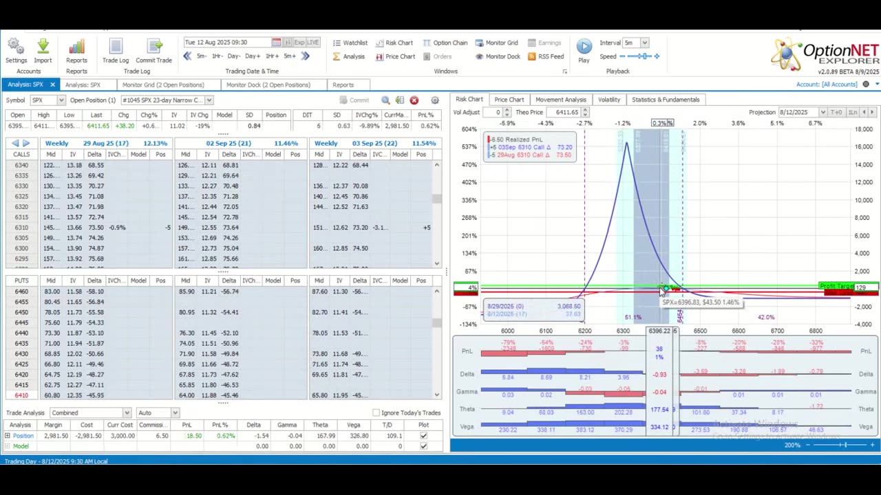The height and width of the screenshot is (495, 881).
Task: Step forward with the 1Hr+ button
Action: (x=272, y=56)
